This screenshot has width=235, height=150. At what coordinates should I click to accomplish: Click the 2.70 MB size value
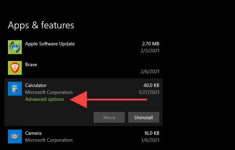(151, 44)
